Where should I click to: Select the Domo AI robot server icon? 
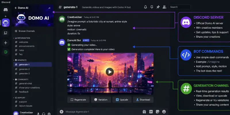pos(5,23)
